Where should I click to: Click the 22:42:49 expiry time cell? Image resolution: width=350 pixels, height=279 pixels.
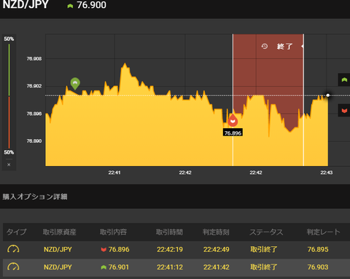(217, 249)
